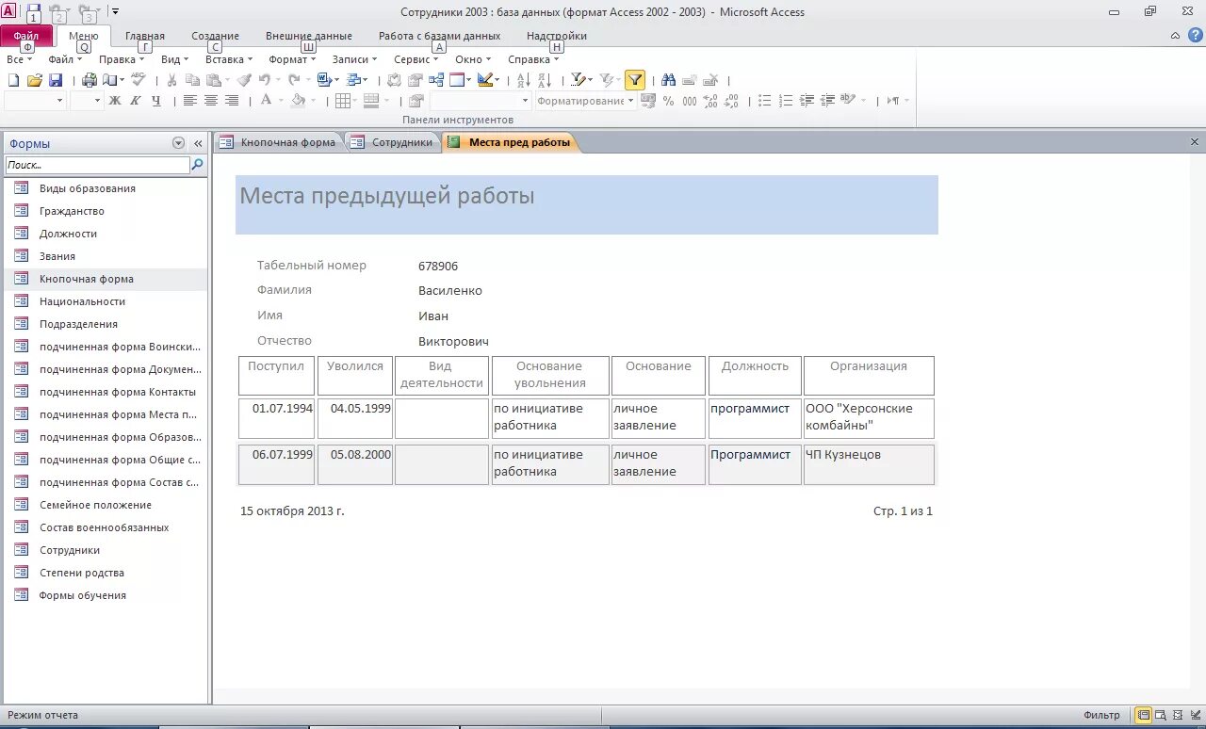Screen dimensions: 1206x729
Task: Expand Формы navigation pane category dropdown
Action: click(179, 143)
